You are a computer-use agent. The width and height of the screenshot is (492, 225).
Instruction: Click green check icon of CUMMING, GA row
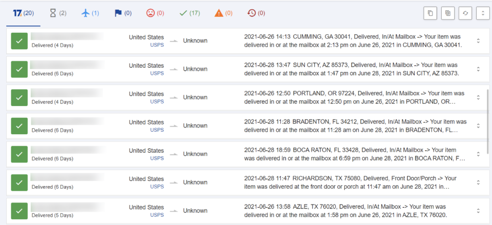click(x=19, y=41)
